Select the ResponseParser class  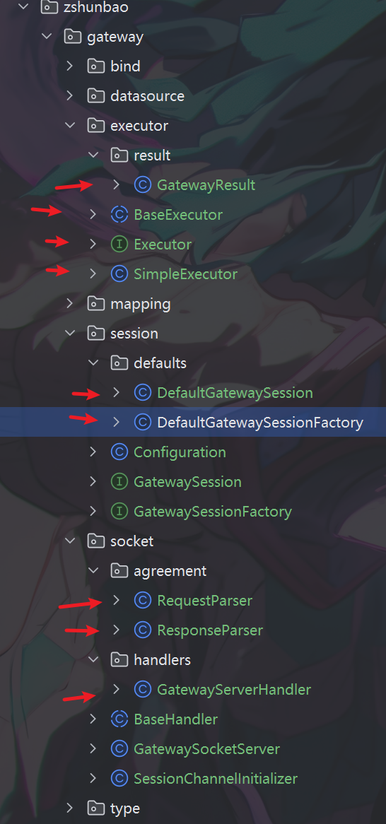click(210, 630)
